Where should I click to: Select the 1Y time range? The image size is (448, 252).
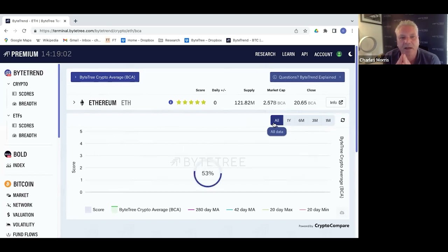pos(289,120)
